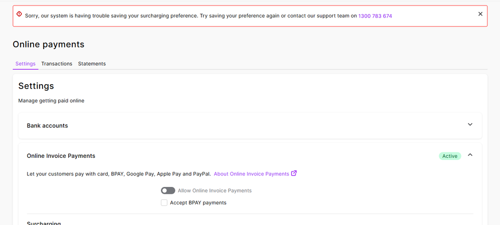Dismiss the surcharging error alert banner
Screen dimensions: 500x225
click(480, 14)
